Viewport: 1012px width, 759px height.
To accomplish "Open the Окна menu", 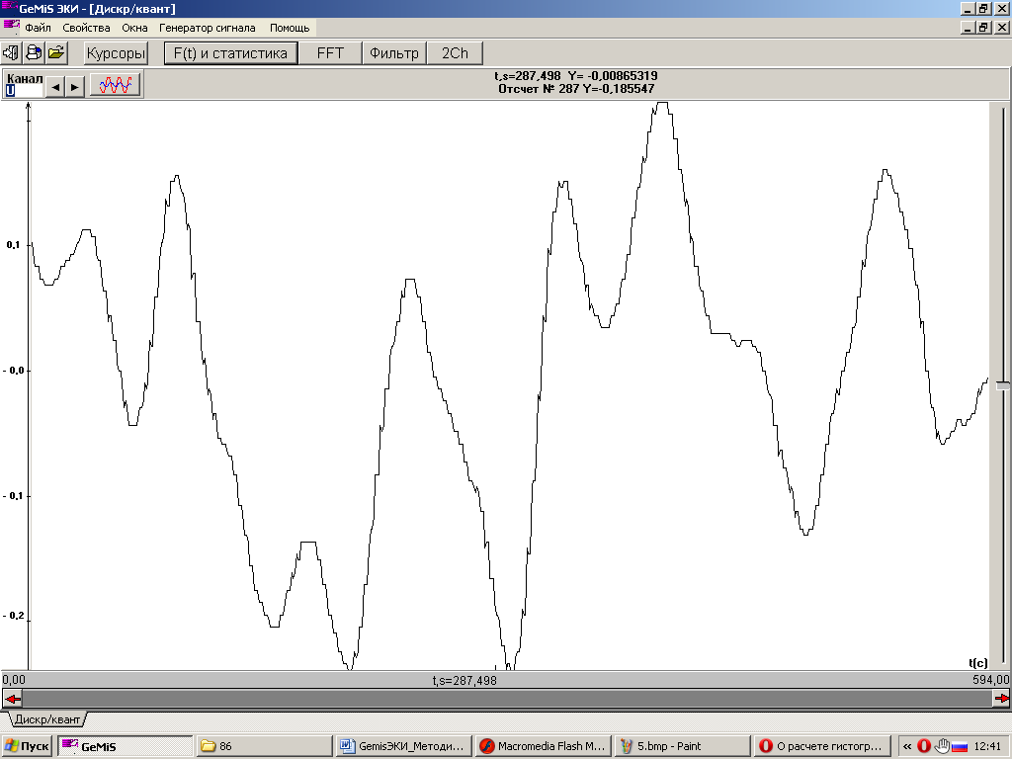I will pos(134,28).
